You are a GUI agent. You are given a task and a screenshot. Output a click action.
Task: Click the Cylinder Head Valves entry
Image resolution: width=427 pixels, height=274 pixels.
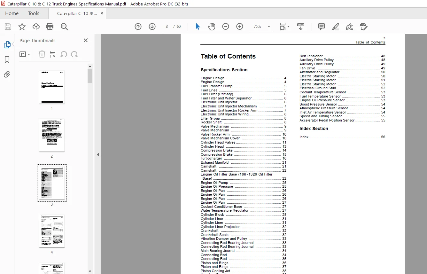[x=243, y=143]
